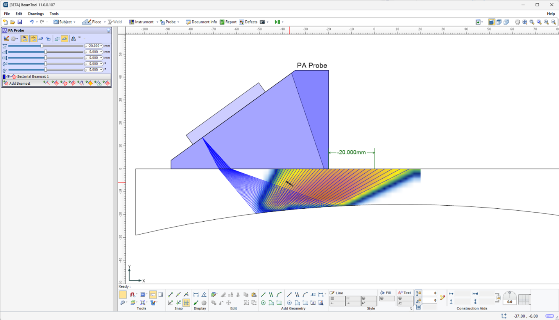Click the paste clipboard icon in Edit group
This screenshot has height=320, width=559.
coord(254,295)
